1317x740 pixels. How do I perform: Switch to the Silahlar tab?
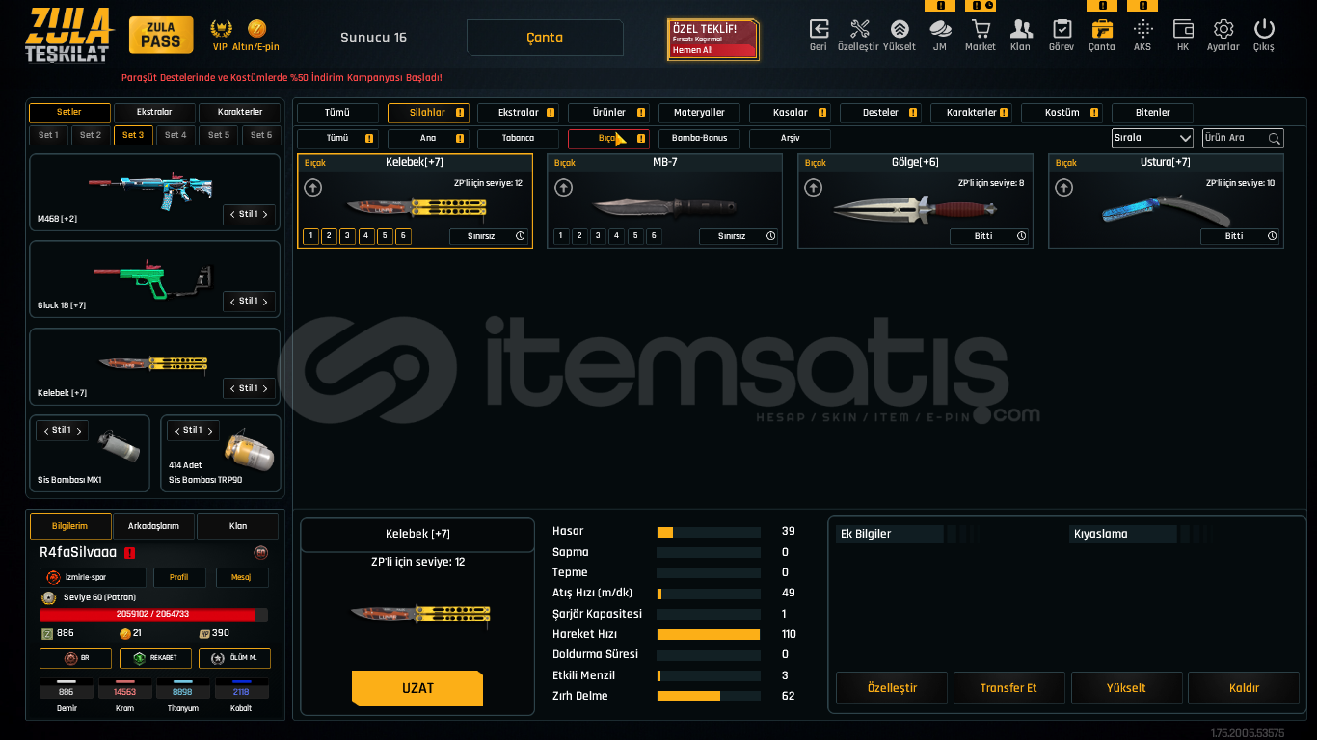point(428,113)
